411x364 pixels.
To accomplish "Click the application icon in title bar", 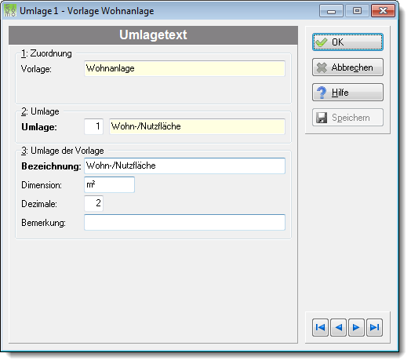I will pyautogui.click(x=10, y=11).
